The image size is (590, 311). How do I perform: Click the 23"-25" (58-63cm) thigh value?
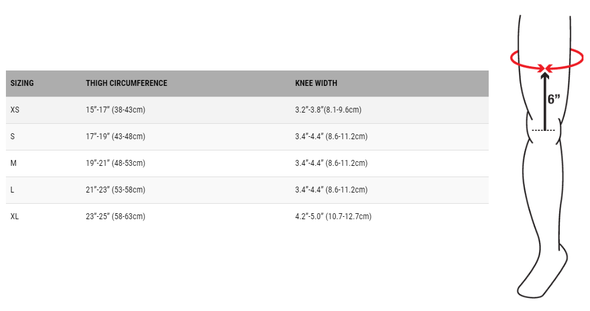pos(116,217)
